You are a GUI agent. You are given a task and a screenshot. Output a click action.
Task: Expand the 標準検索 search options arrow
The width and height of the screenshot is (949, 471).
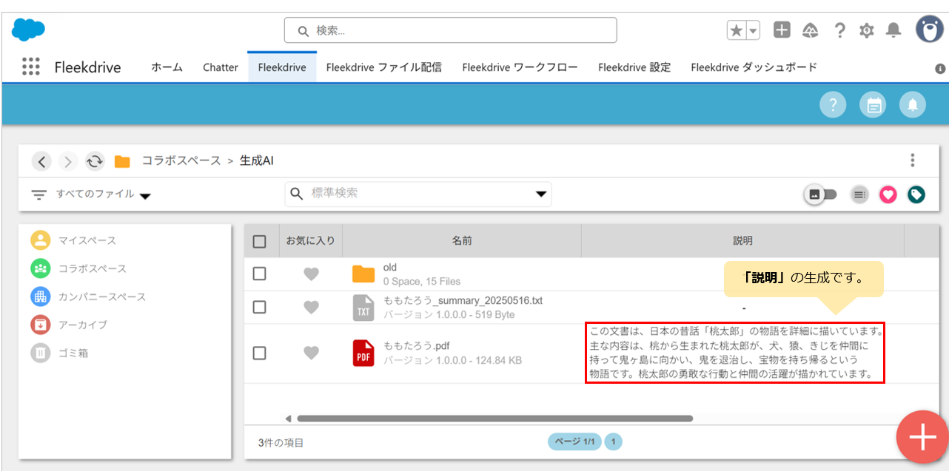[x=542, y=194]
